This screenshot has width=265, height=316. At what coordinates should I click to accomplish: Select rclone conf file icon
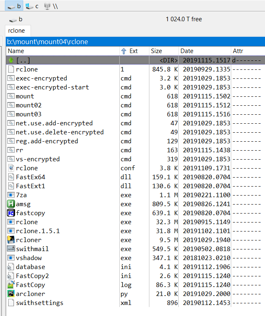pyautogui.click(x=11, y=168)
